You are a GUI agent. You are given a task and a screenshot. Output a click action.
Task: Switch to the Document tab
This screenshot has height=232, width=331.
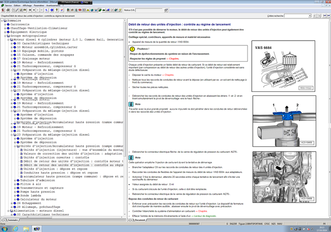(140, 220)
